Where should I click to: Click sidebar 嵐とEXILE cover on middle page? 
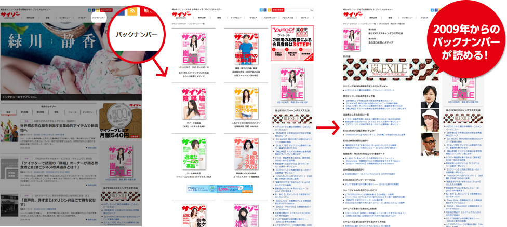point(292,84)
